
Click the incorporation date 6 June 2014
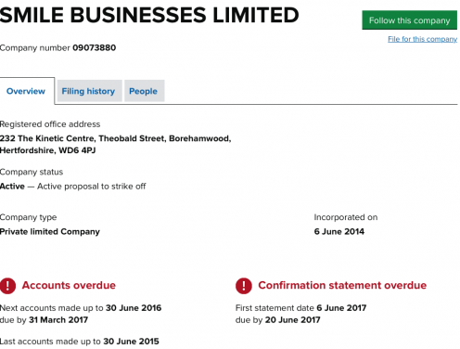click(339, 231)
